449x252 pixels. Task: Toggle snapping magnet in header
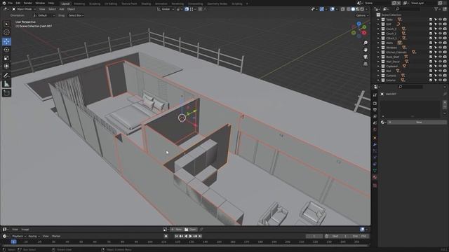(x=187, y=9)
